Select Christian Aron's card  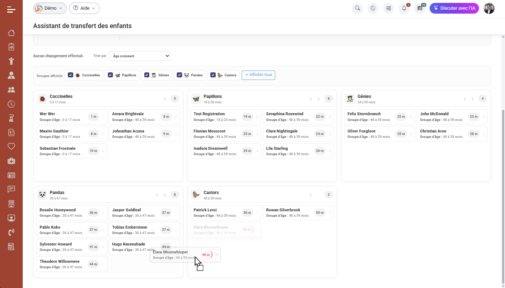(452, 134)
